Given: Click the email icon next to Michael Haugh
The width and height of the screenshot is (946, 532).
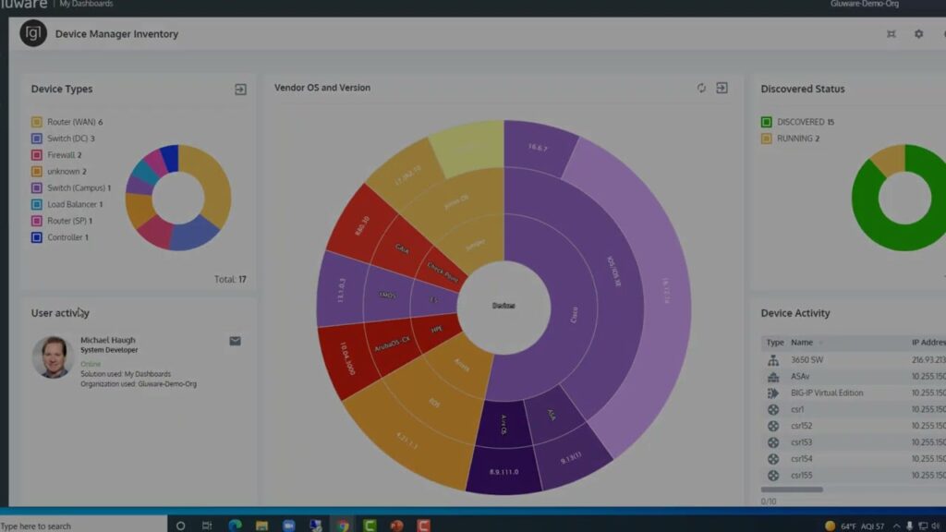Looking at the screenshot, I should 236,341.
